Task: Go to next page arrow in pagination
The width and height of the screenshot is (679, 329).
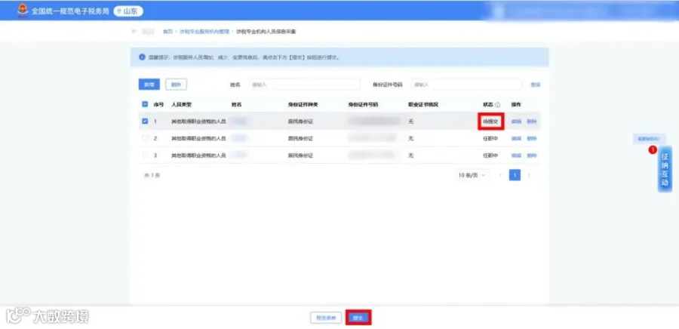Action: click(x=529, y=175)
